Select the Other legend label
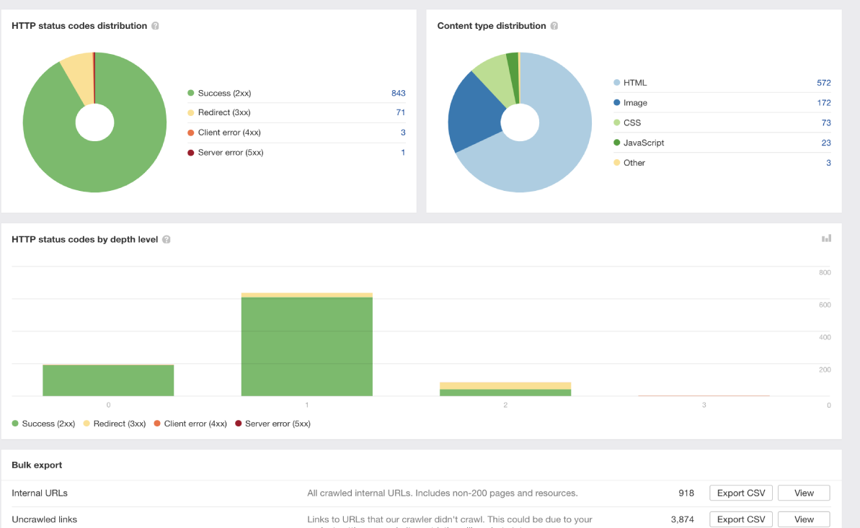 tap(634, 163)
